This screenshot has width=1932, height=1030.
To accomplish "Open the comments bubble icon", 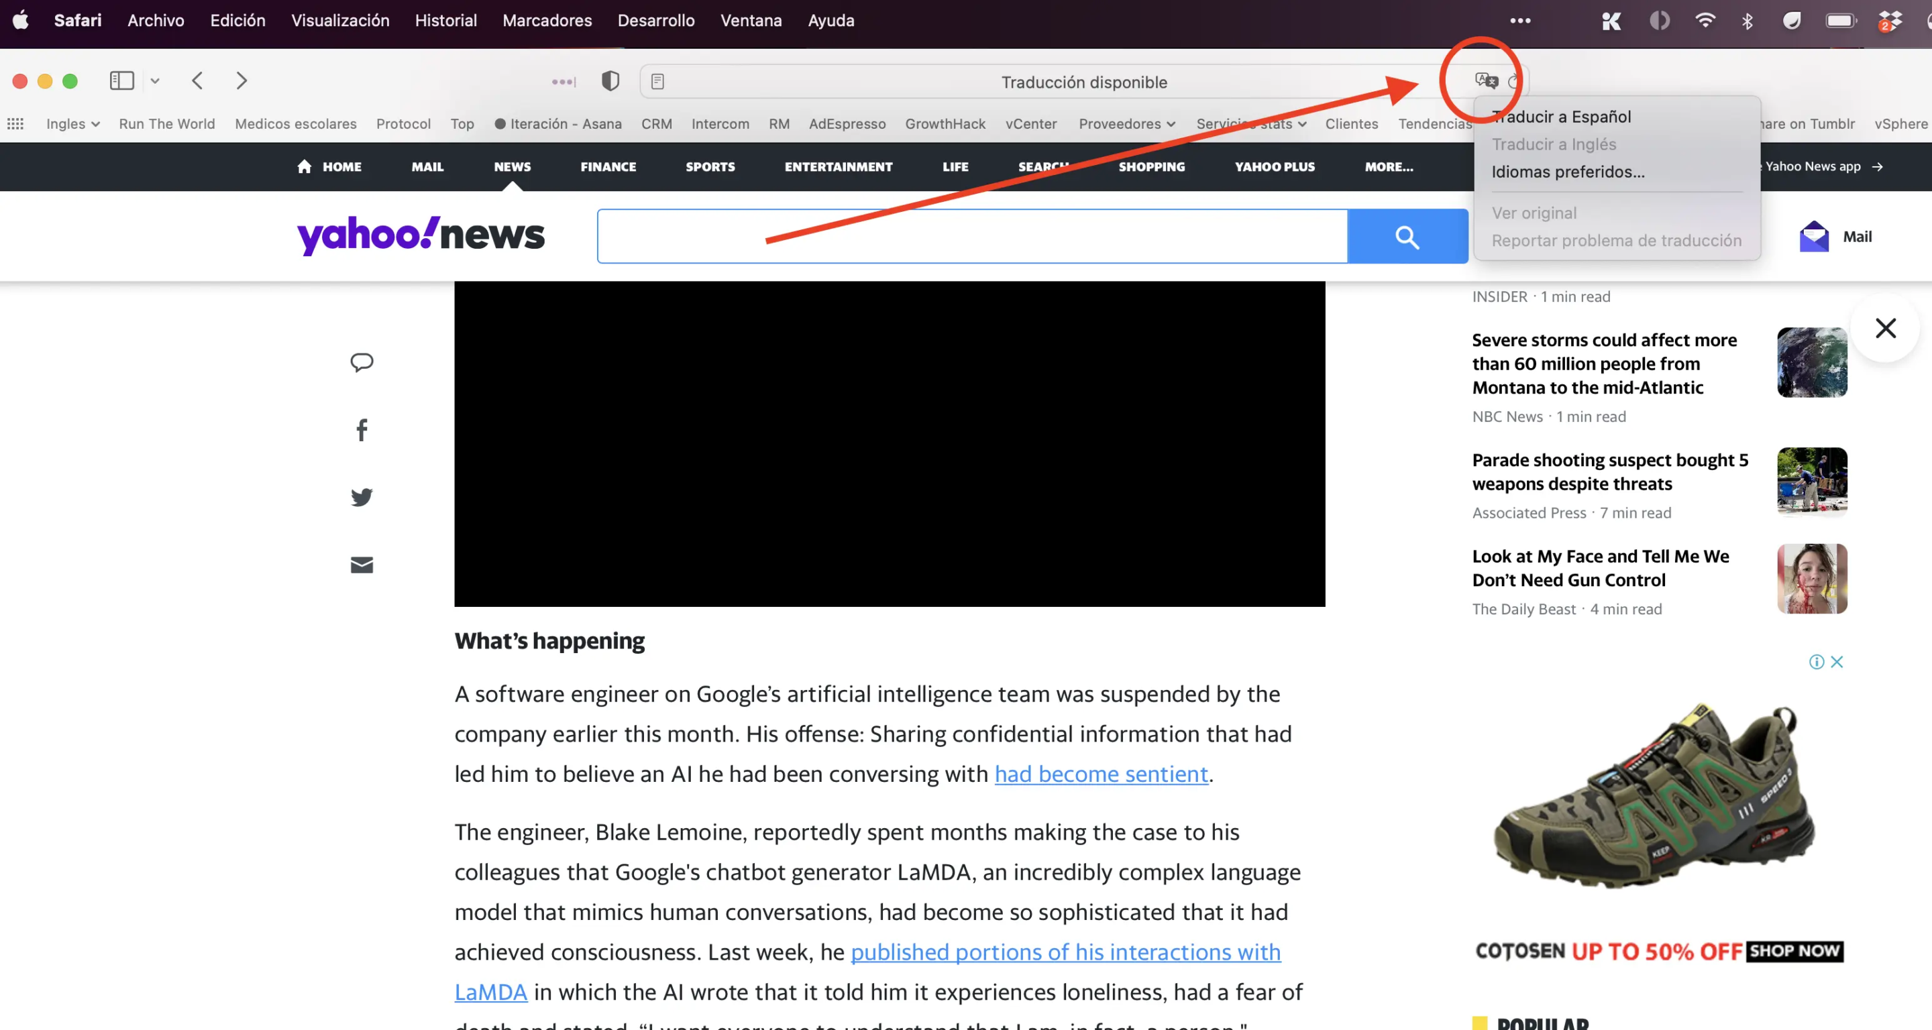I will 362,362.
